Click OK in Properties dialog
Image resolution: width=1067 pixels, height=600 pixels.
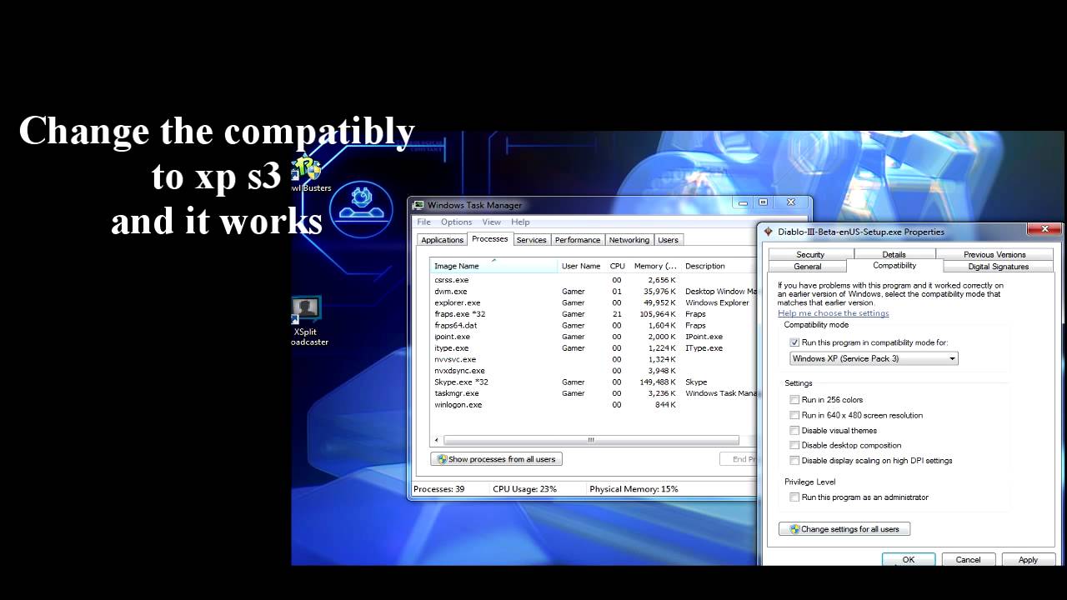tap(909, 560)
